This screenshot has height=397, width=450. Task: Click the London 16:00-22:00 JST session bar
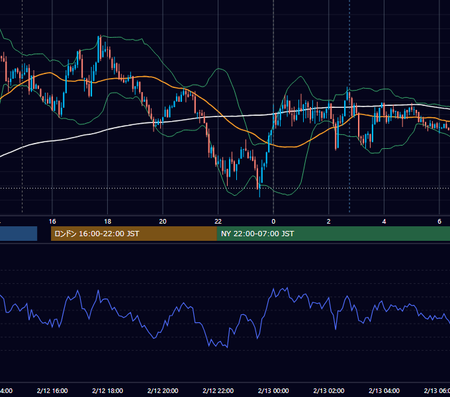pos(134,234)
